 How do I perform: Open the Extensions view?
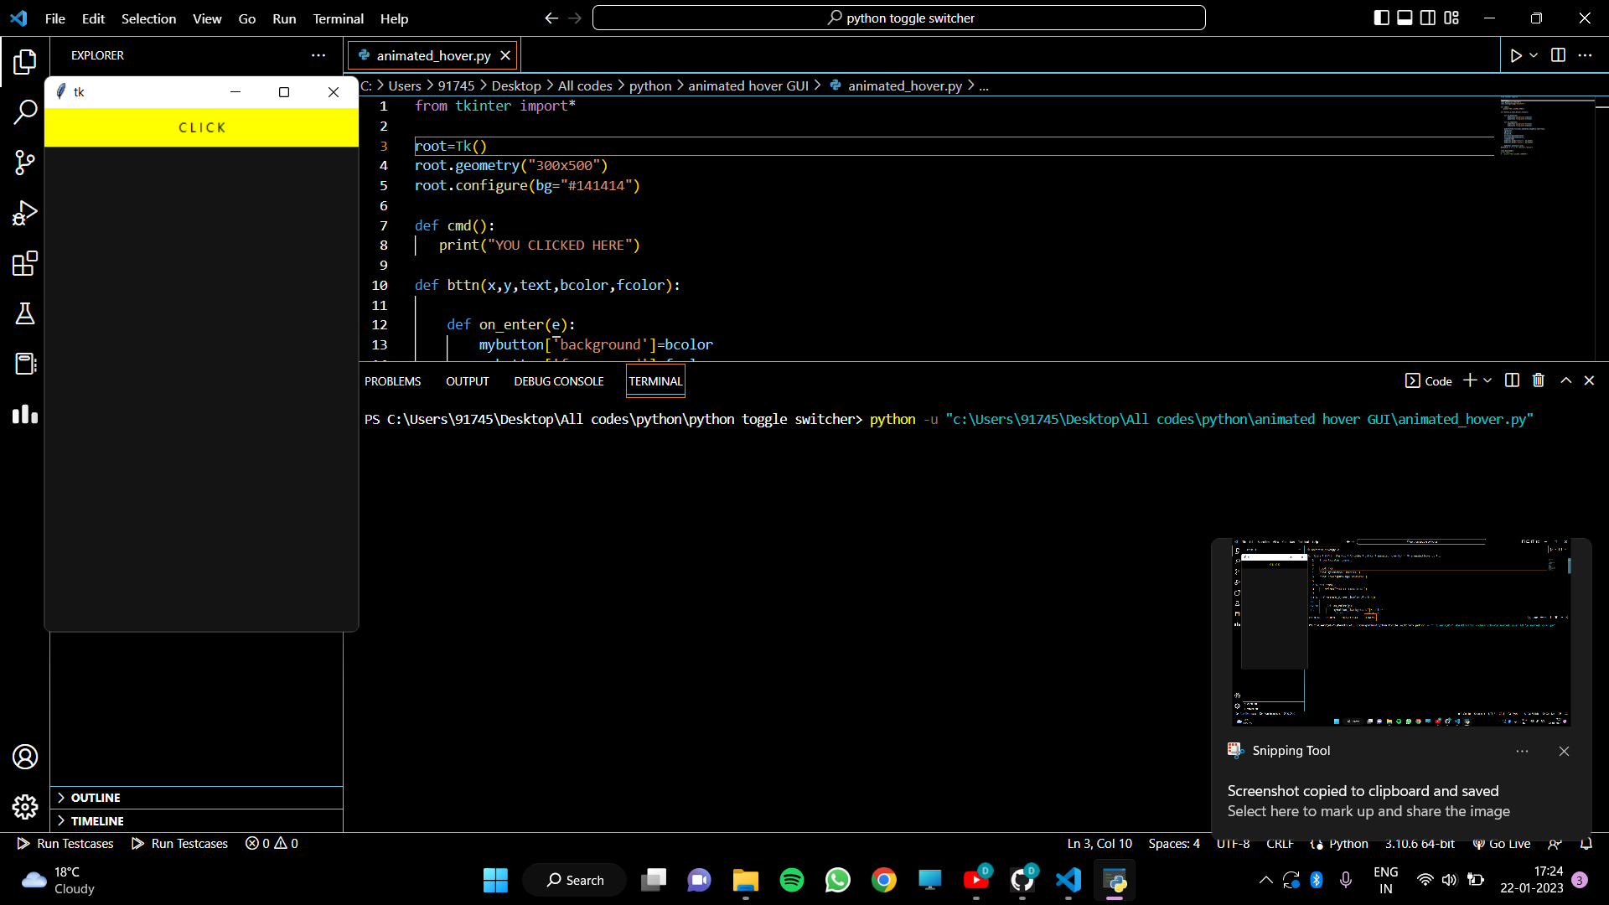pyautogui.click(x=24, y=263)
